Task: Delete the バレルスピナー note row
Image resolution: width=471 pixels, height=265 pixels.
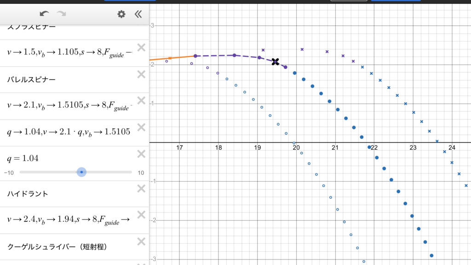Action: pyautogui.click(x=141, y=75)
